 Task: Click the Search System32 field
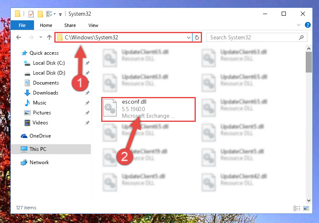click(x=256, y=37)
